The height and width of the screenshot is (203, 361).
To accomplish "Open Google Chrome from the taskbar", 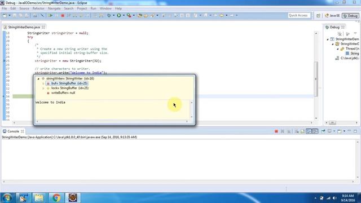I will point(56,198).
